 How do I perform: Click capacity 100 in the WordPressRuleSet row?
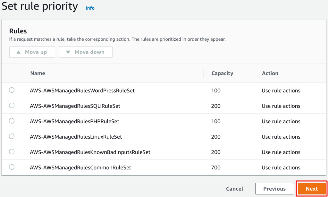pyautogui.click(x=216, y=91)
